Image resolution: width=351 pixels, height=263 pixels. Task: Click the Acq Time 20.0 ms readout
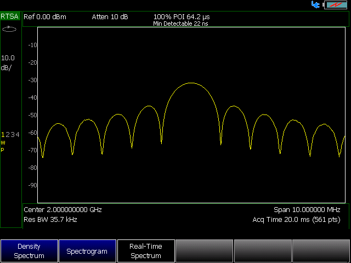(296, 220)
